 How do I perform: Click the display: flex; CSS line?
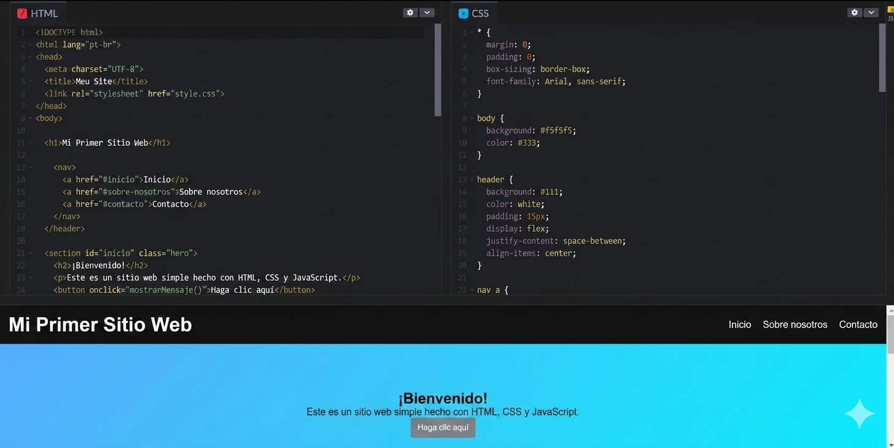(x=518, y=229)
